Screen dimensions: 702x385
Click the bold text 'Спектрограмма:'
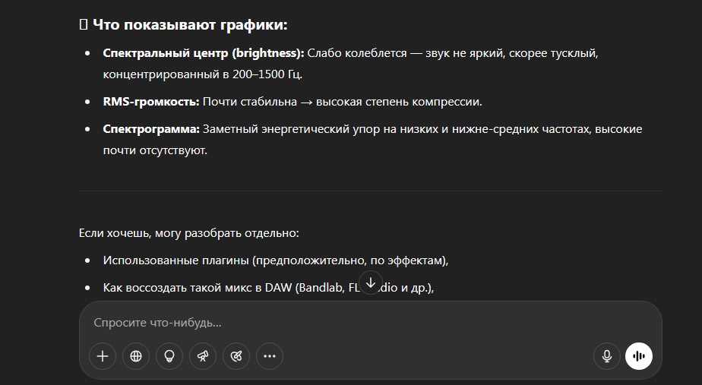[x=151, y=129]
